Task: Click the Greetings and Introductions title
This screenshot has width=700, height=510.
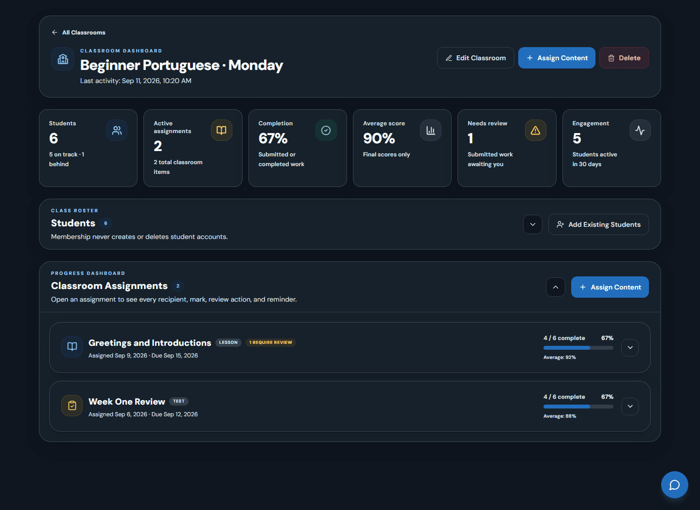Action: tap(150, 343)
